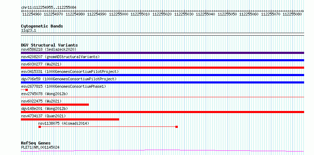314x155 pixels.
Task: Open variant esv2745078 (Wong2012b) label
Action: pyautogui.click(x=44, y=94)
